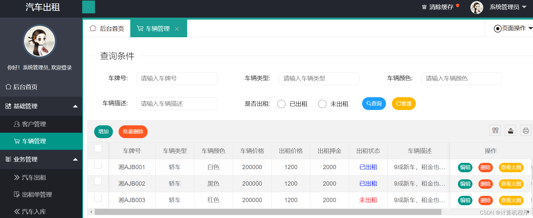Click 编辑 for row 湘AJB003

(x=465, y=200)
